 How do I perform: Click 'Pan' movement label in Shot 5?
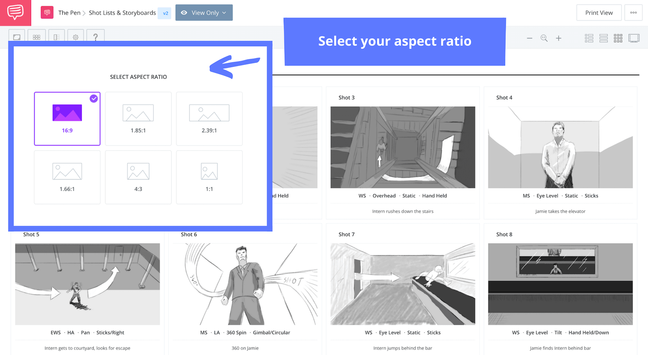[x=85, y=333]
